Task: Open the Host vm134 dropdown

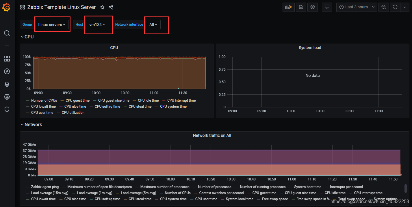Action: (97, 25)
